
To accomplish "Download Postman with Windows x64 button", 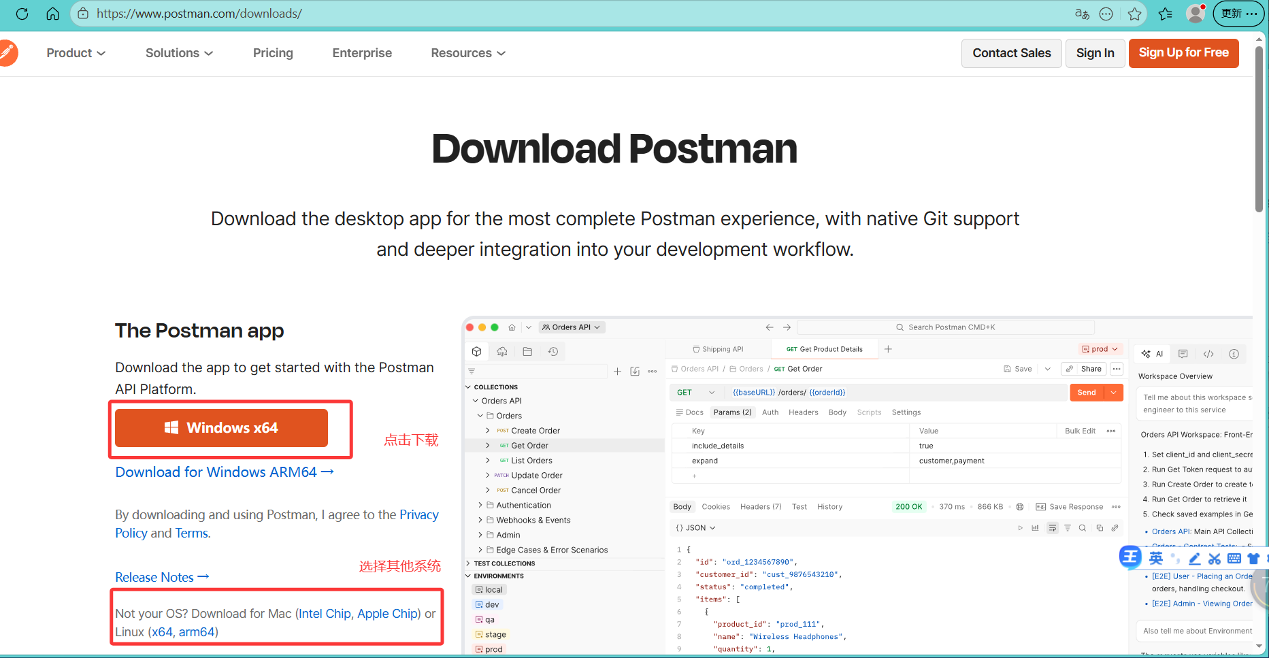I will (221, 428).
